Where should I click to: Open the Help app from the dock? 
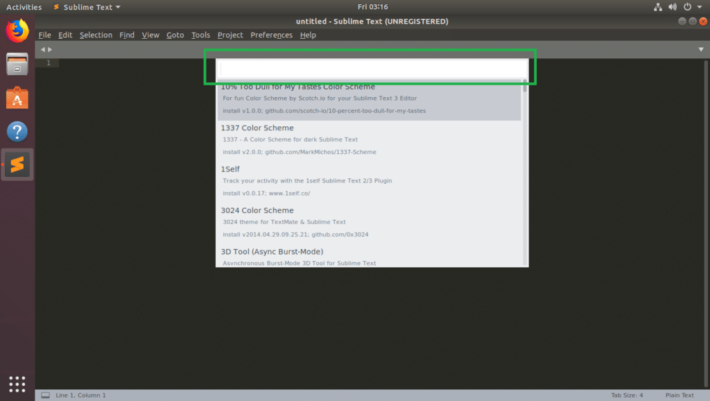coord(17,131)
